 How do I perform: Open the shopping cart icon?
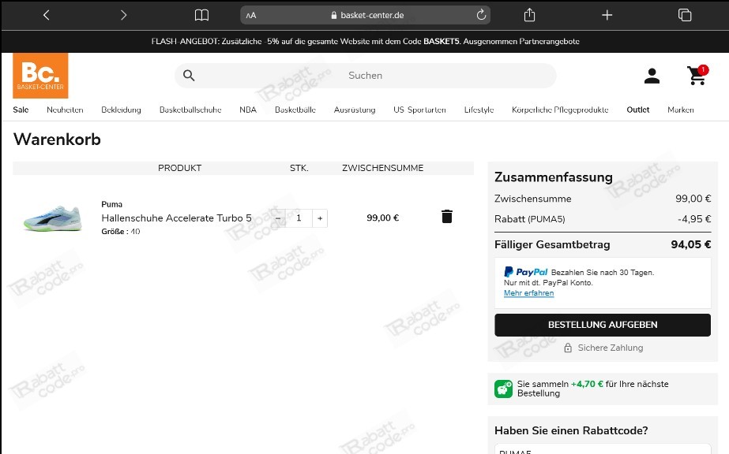click(x=697, y=76)
